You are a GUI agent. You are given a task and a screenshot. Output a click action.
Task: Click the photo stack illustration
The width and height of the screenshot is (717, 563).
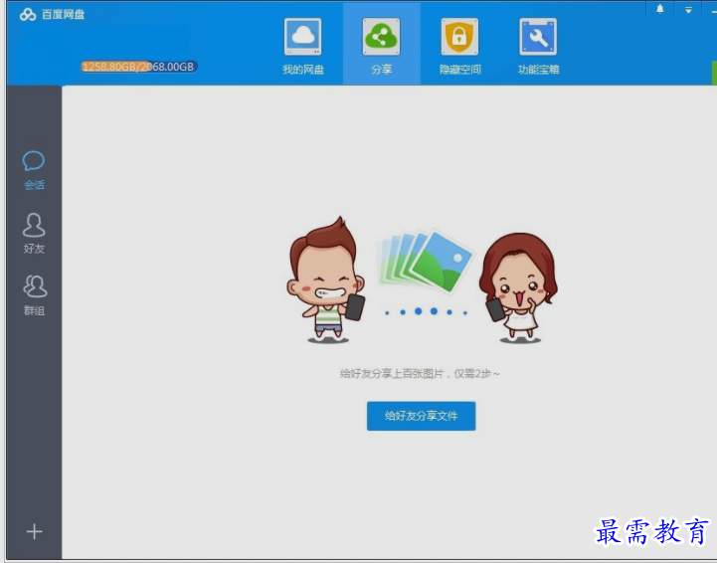pyautogui.click(x=425, y=261)
